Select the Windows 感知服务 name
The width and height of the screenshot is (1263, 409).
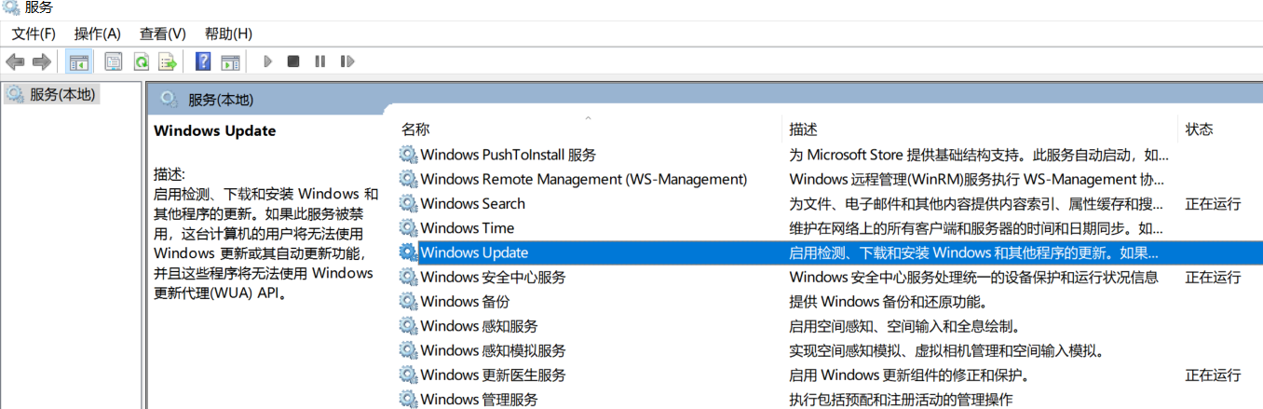point(479,326)
